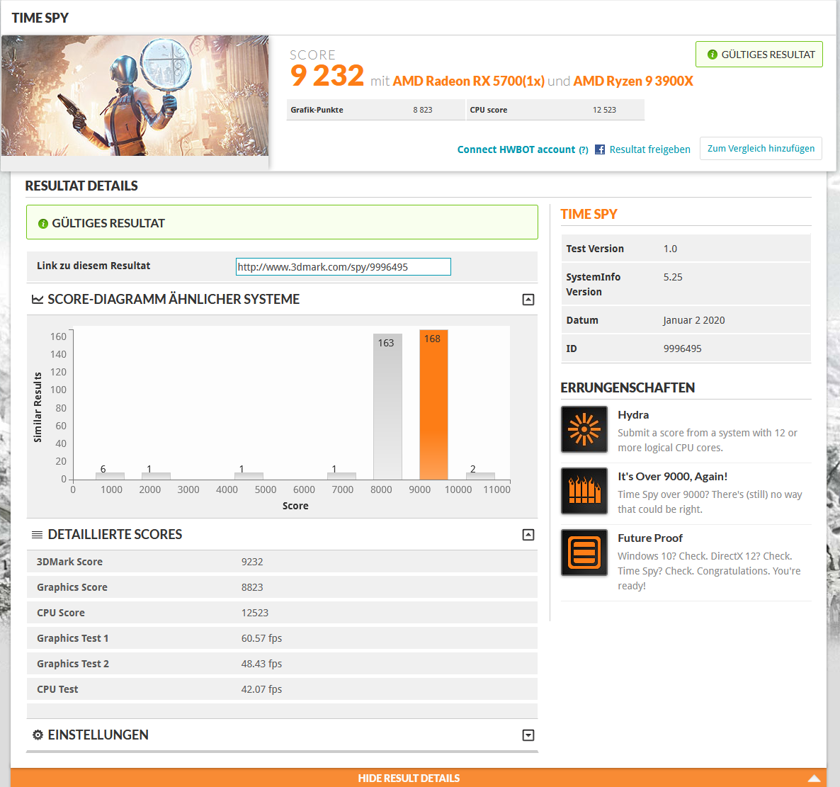
Task: Click the chart bar labeled 6
Action: 110,476
